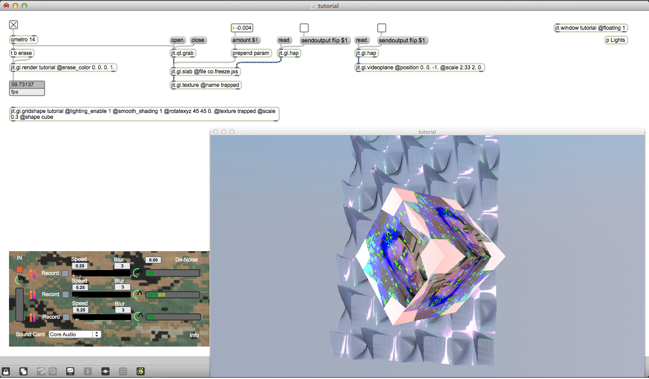The width and height of the screenshot is (649, 379).
Task: Check the middle row Record box
Action: click(x=66, y=294)
